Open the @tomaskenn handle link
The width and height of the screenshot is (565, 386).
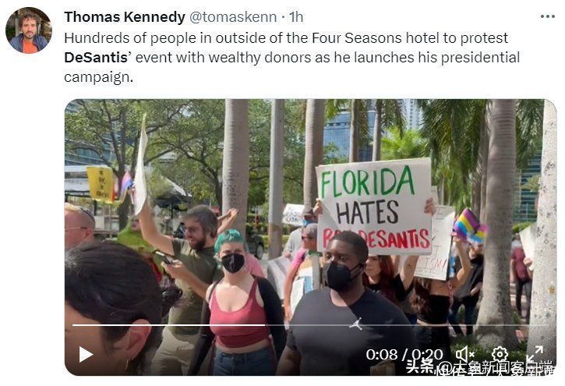233,17
